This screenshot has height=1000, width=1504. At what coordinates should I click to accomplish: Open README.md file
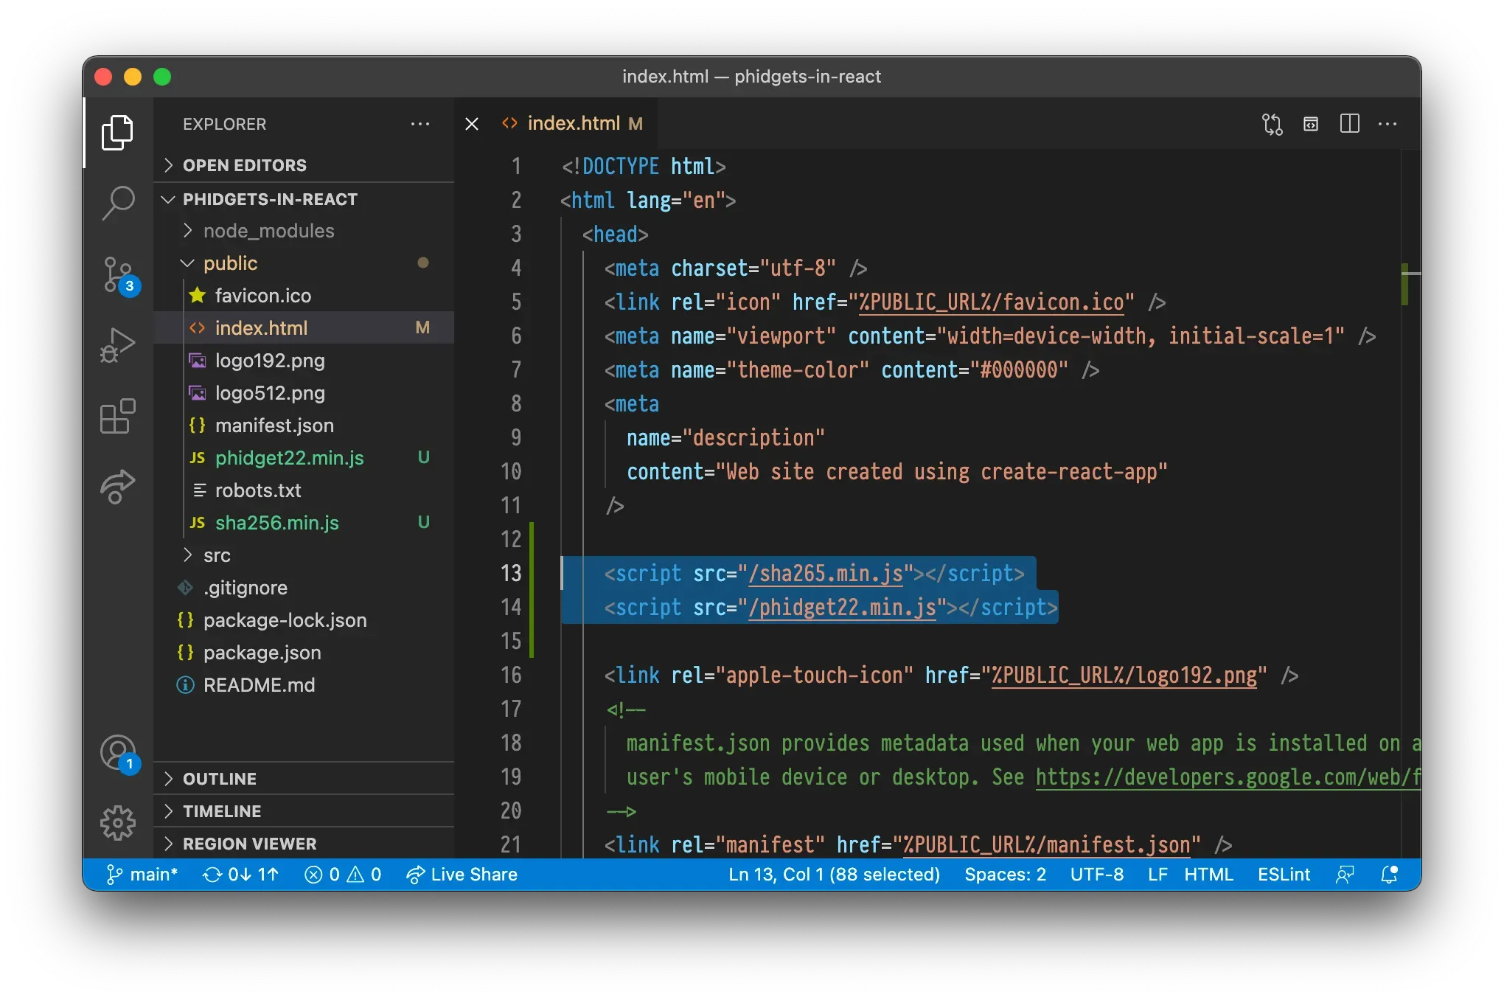tap(304, 685)
